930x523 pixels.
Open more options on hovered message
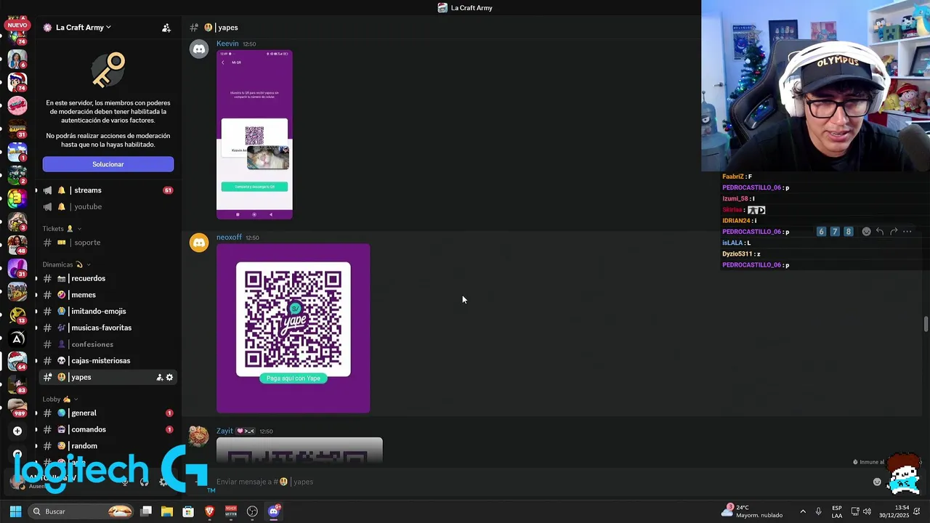coord(907,232)
